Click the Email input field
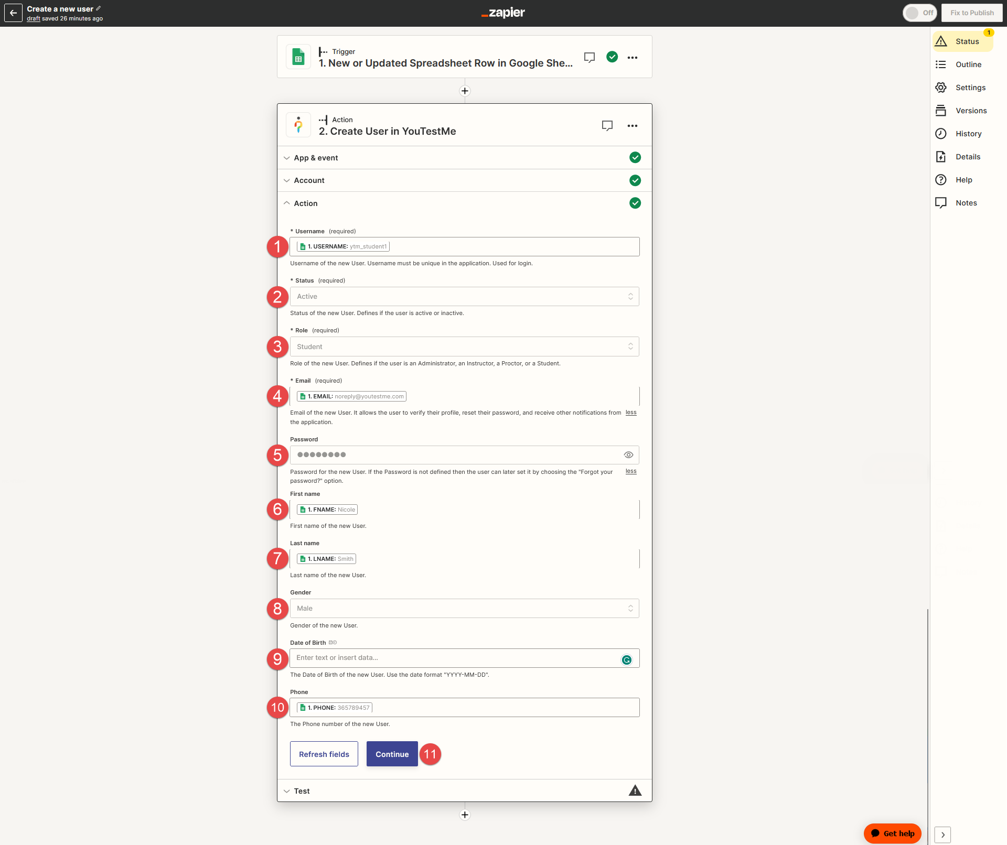 pos(464,396)
